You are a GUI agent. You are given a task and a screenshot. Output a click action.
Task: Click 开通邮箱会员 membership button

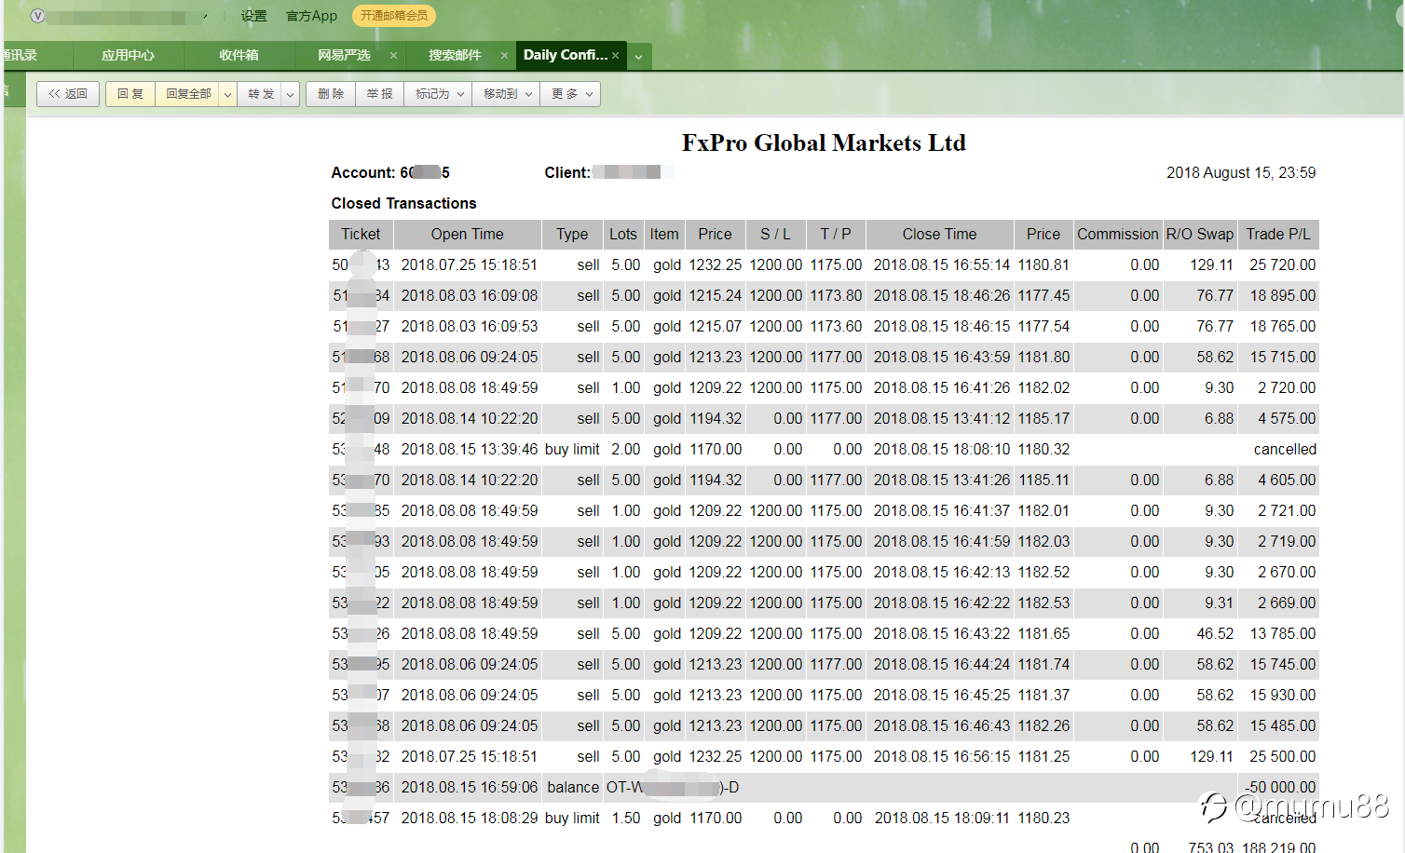click(x=394, y=16)
